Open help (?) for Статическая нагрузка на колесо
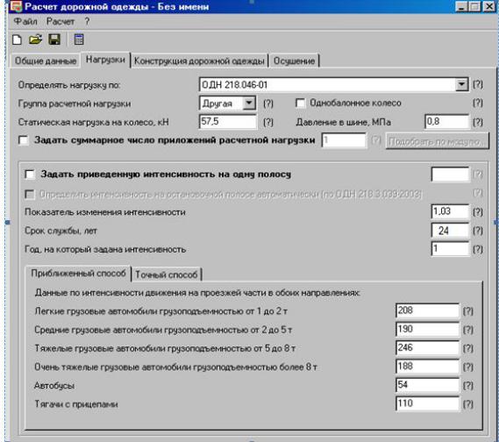This screenshot has width=499, height=442. pos(268,122)
